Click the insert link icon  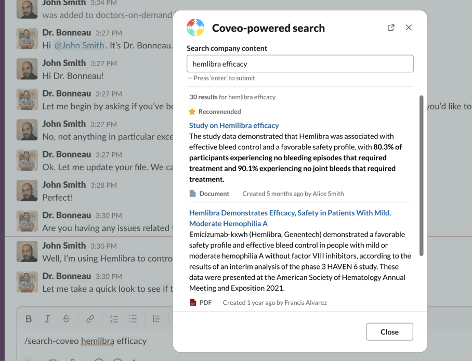[x=90, y=319]
